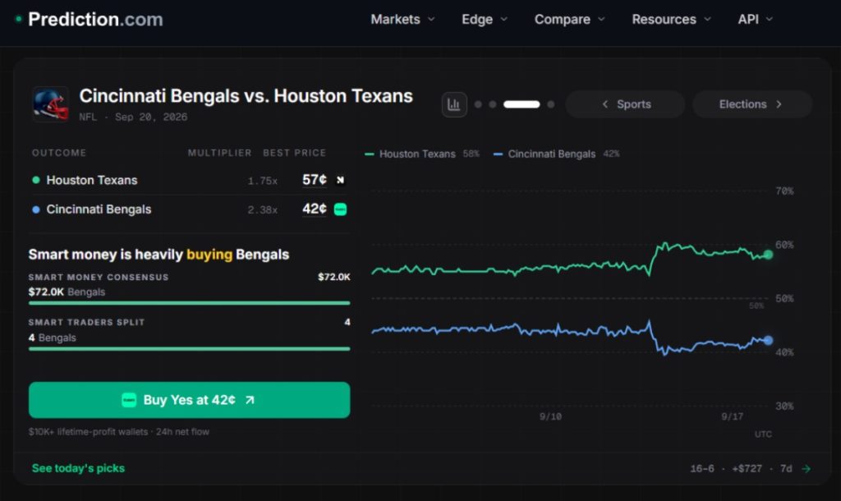Viewport: 841px width, 501px height.
Task: Open the Resources menu
Action: (x=672, y=20)
